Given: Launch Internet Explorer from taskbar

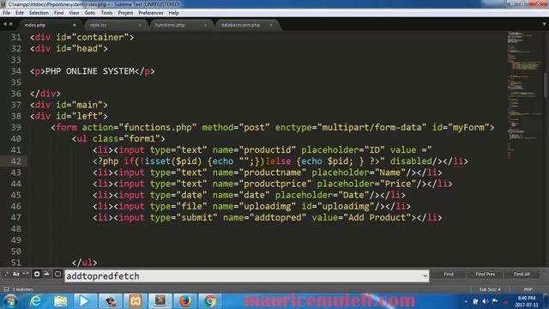Looking at the screenshot, I should coord(35,301).
